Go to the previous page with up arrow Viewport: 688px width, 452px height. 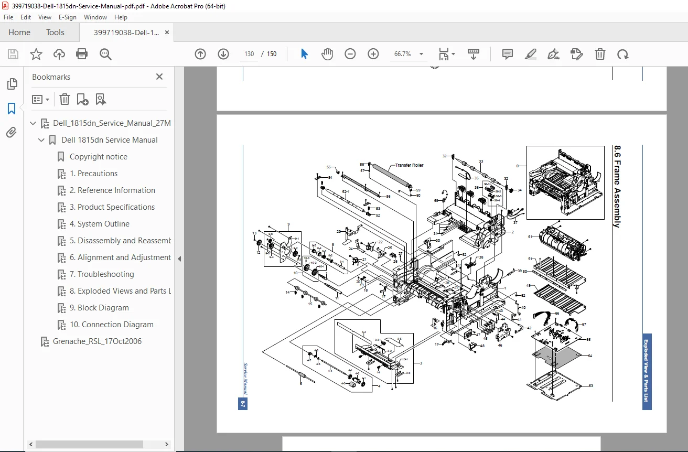(x=200, y=54)
